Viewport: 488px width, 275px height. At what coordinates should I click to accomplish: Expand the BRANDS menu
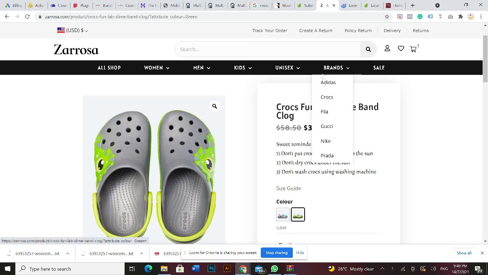(x=337, y=68)
